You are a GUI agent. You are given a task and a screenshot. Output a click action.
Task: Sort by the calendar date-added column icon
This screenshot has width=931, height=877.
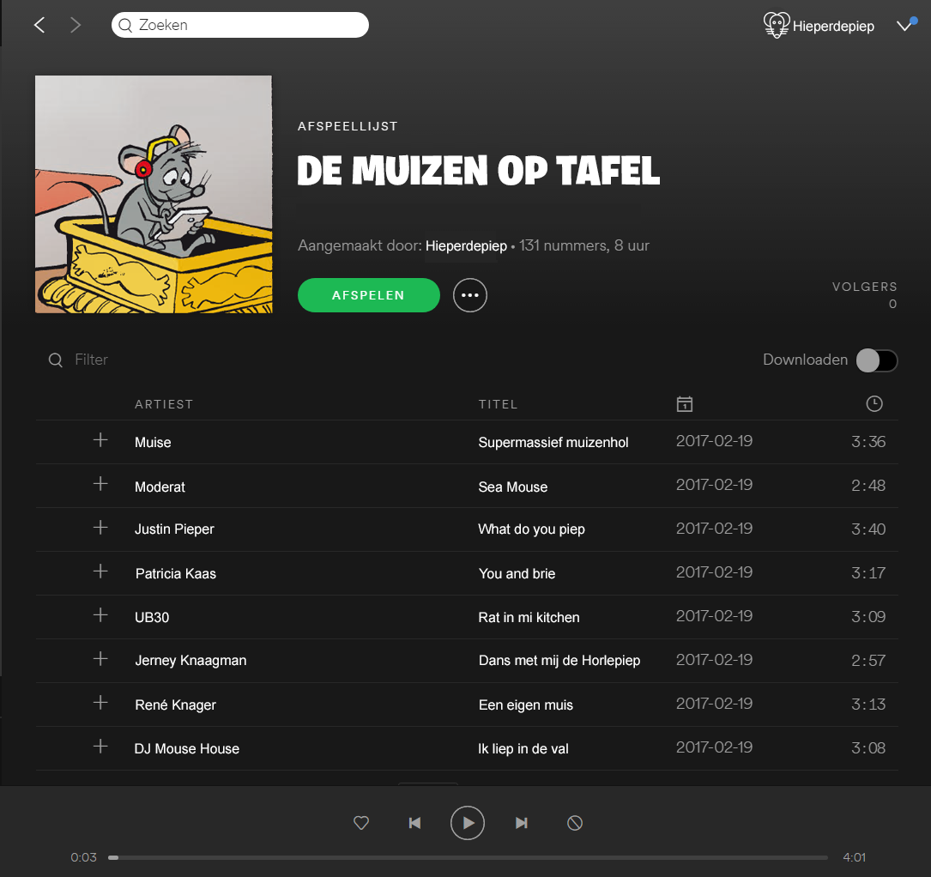click(684, 404)
